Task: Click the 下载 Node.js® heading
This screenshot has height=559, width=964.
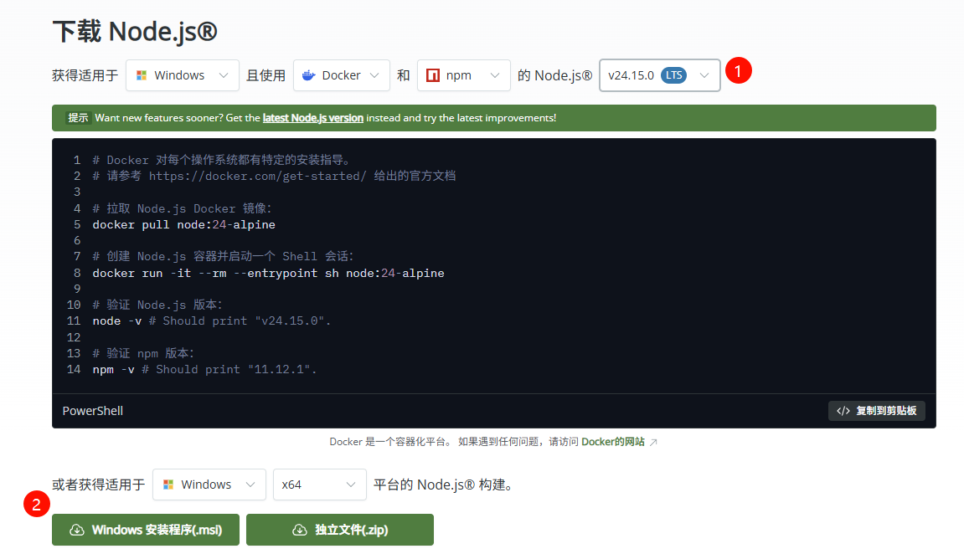Action: [135, 31]
